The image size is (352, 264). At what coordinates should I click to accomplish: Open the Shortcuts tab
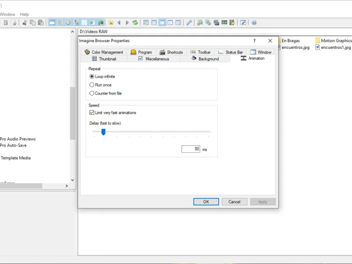[x=171, y=52]
